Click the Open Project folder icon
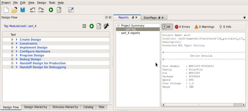Screen dimensions: 248x111 (14, 10)
